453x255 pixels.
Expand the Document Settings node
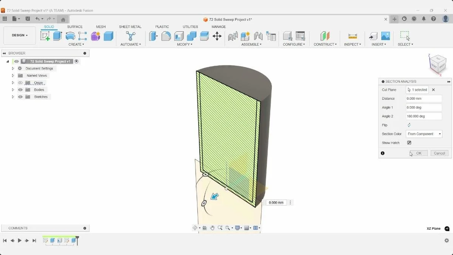[x=13, y=68]
